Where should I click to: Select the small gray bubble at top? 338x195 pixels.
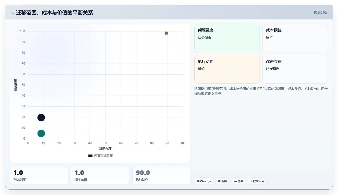166,33
